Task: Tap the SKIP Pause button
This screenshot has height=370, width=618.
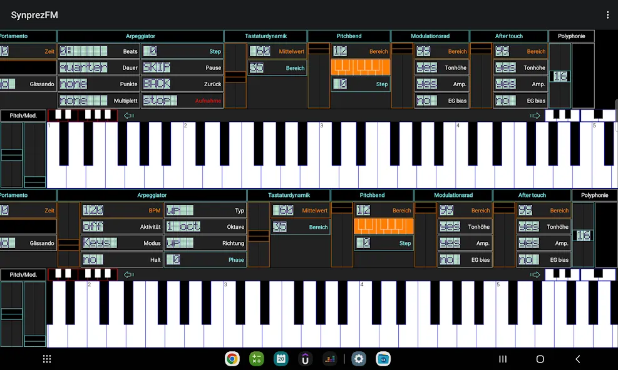Action: click(x=182, y=67)
